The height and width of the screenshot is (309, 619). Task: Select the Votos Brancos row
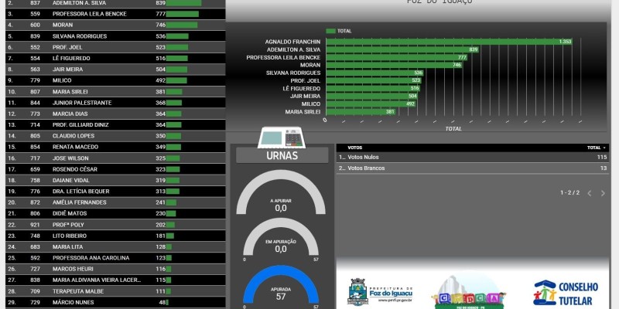(x=473, y=168)
